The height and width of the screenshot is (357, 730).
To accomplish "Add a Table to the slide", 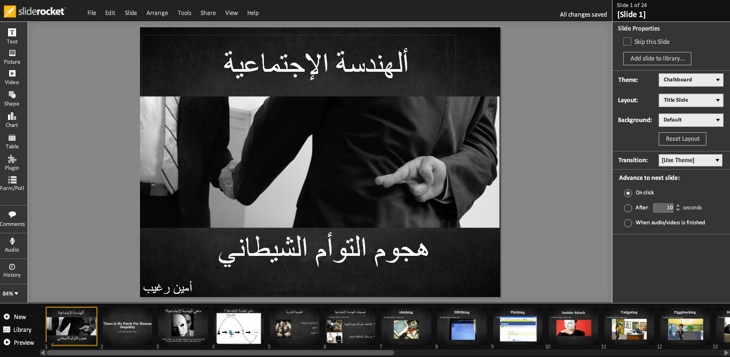I will point(12,141).
